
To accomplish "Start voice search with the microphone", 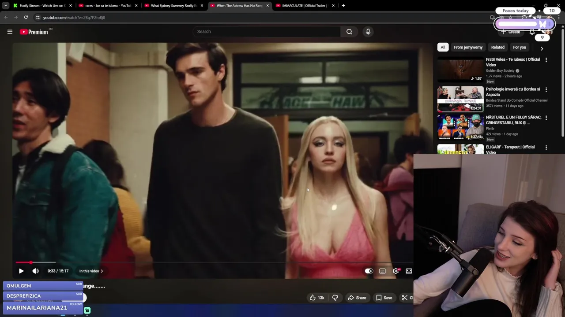I will pos(368,32).
